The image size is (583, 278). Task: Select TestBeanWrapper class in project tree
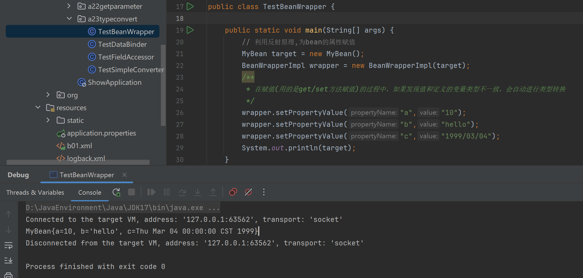[83, 31]
